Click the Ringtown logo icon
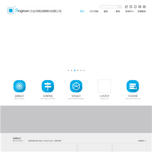The width and height of the screenshot is (152, 152). click(x=11, y=11)
